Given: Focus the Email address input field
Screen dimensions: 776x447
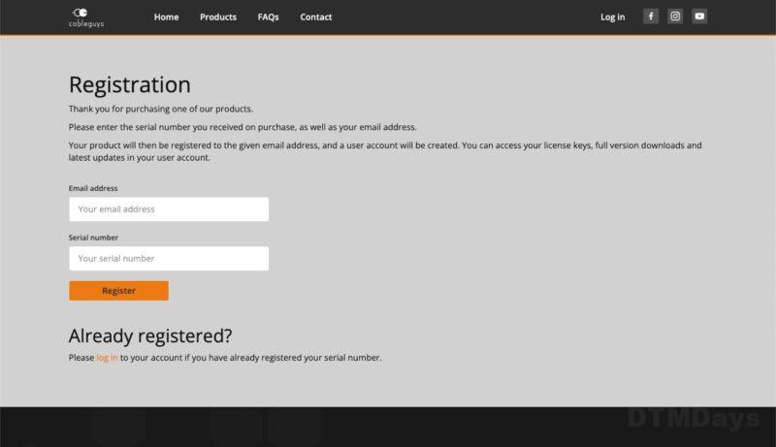Looking at the screenshot, I should tap(169, 209).
